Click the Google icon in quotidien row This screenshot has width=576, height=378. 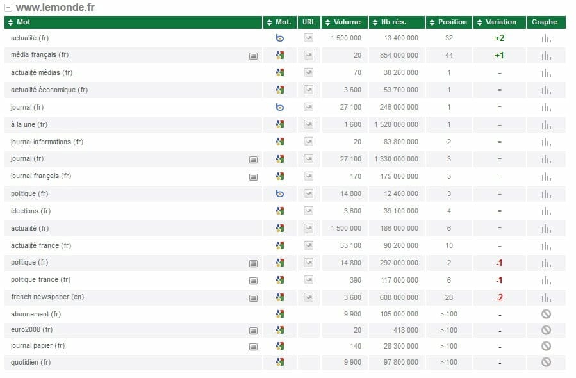click(x=280, y=362)
